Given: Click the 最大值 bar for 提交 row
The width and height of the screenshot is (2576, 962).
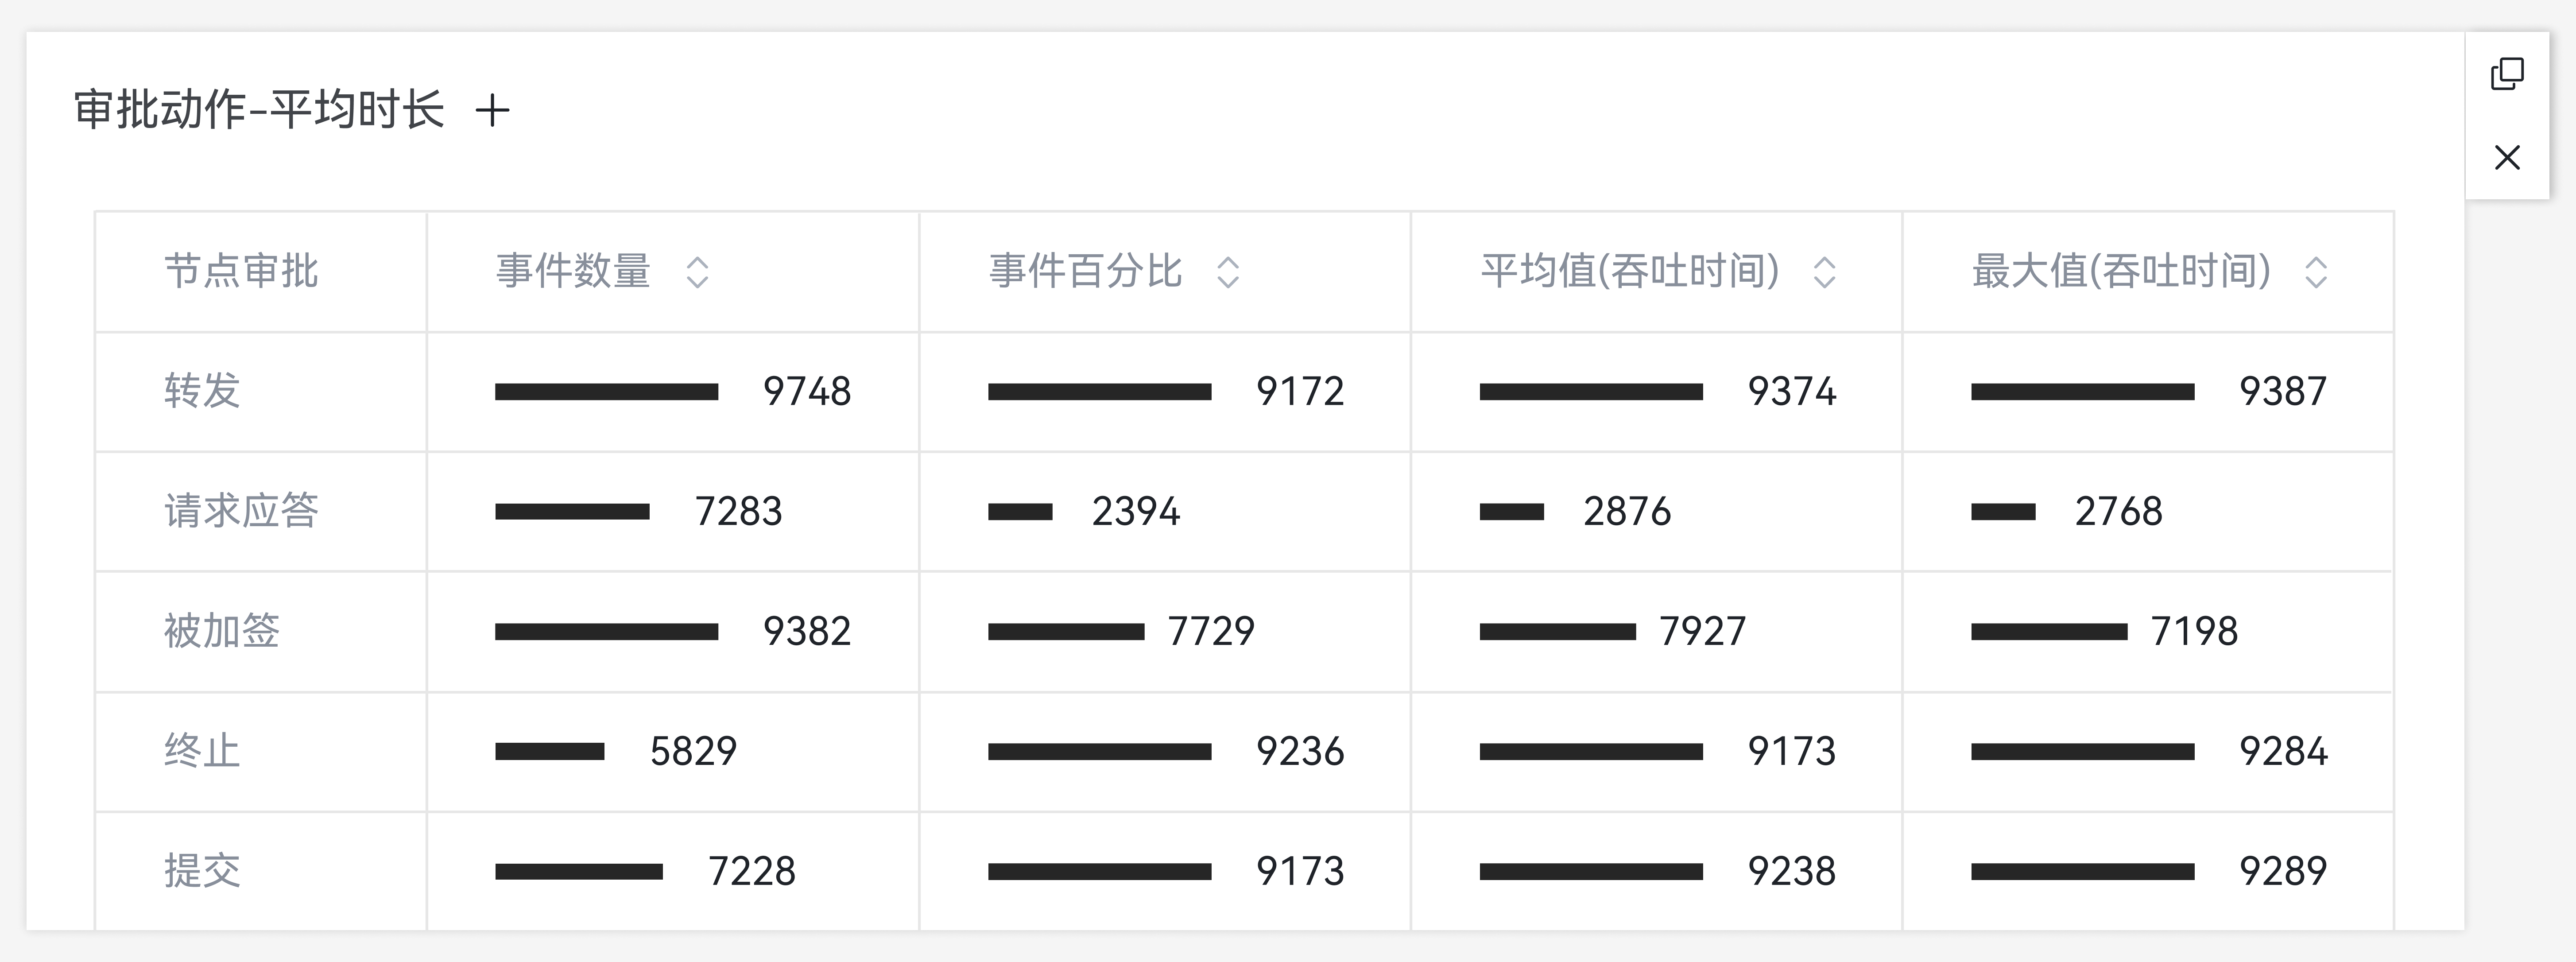Looking at the screenshot, I should point(2082,872).
